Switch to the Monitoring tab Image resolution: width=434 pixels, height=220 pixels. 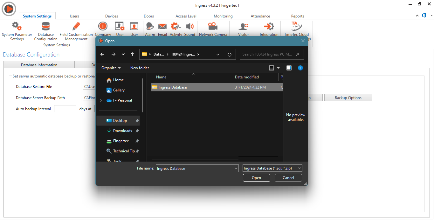pos(223,16)
